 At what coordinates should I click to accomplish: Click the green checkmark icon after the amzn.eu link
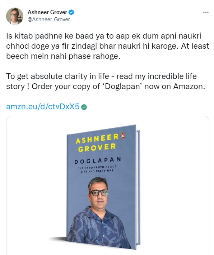tap(84, 107)
